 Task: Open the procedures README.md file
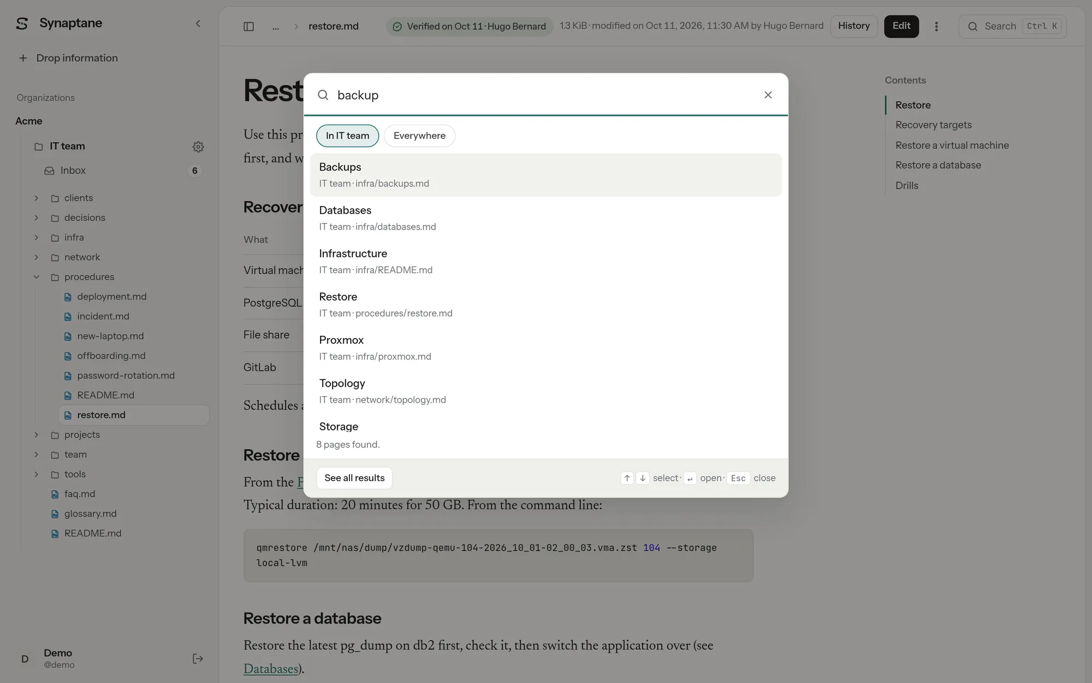pos(106,395)
